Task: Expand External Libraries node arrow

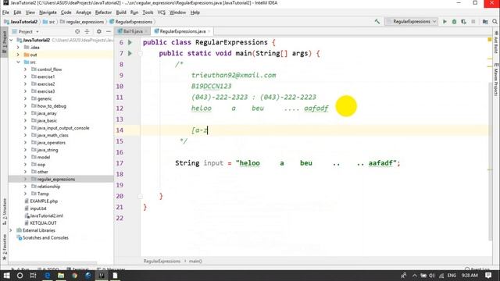Action: [11, 230]
